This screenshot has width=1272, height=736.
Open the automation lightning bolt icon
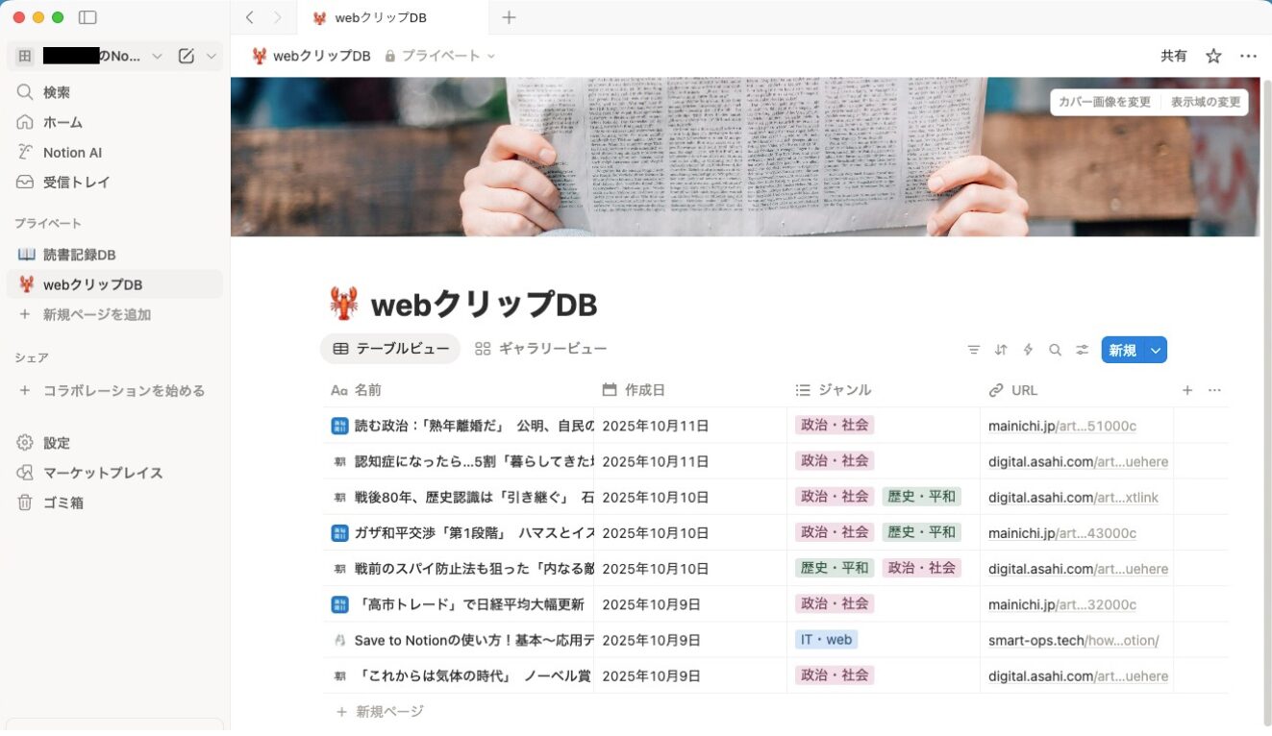[1028, 350]
